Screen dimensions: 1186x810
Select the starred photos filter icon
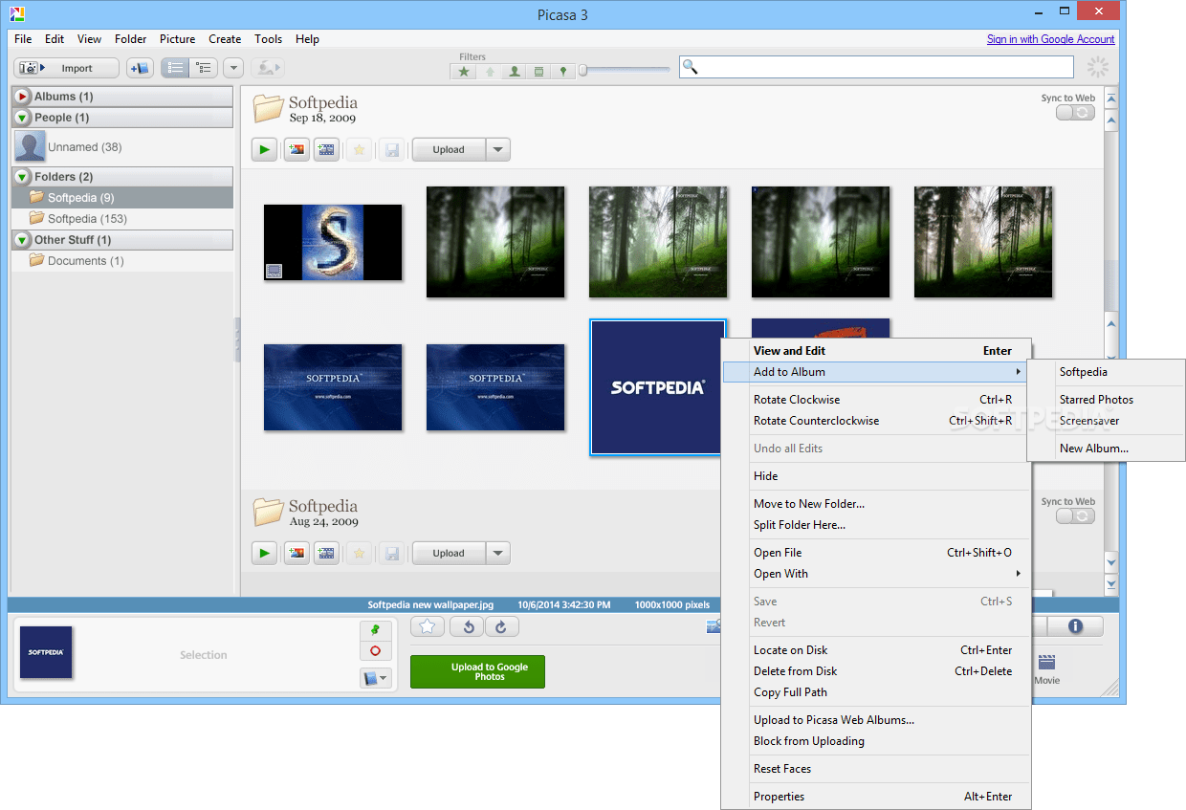464,71
